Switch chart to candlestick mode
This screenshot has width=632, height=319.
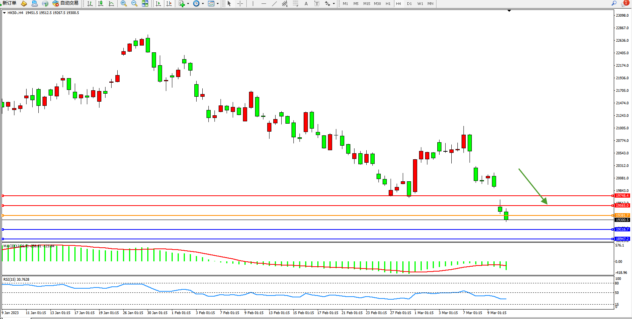pos(101,4)
